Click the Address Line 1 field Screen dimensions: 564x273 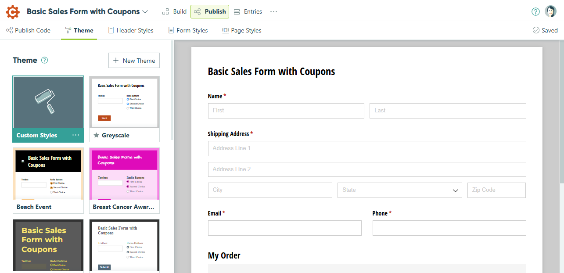coord(367,148)
